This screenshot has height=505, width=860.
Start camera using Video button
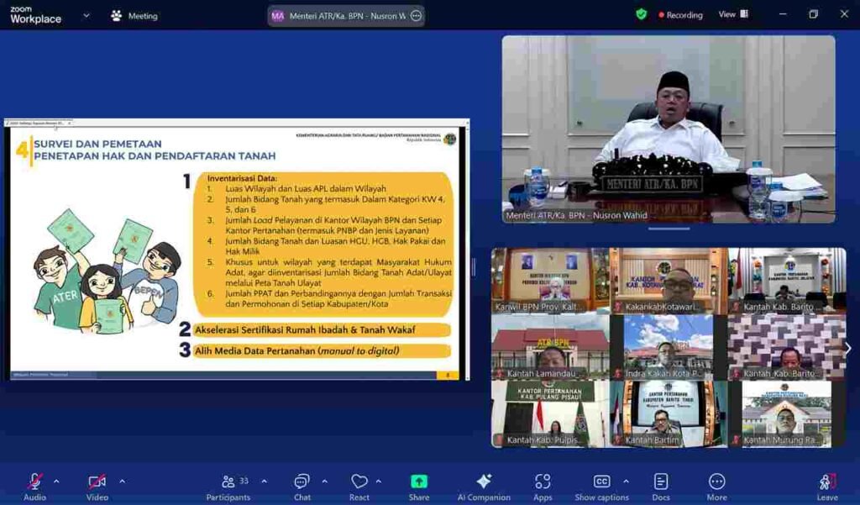pos(97,486)
